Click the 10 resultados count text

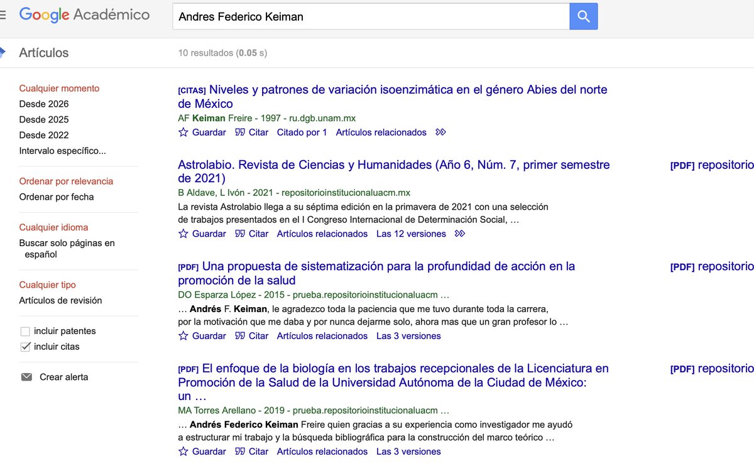(x=222, y=53)
